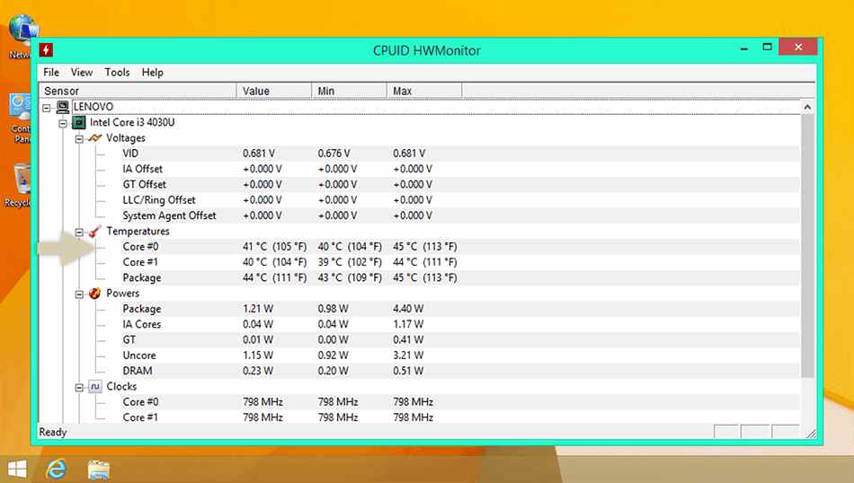Screen dimensions: 854x483
Task: Click the Voltages waveform icon
Action: pyautogui.click(x=94, y=138)
